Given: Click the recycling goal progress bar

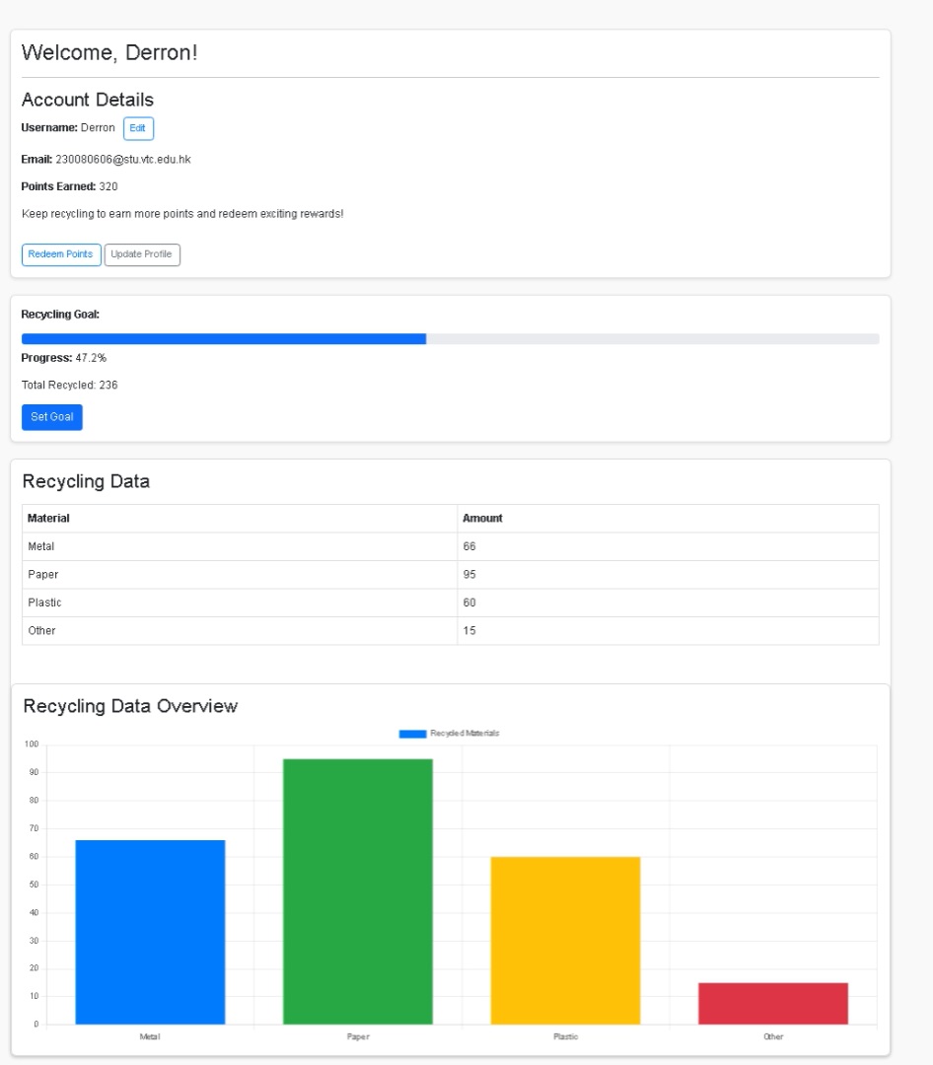Looking at the screenshot, I should pyautogui.click(x=450, y=339).
